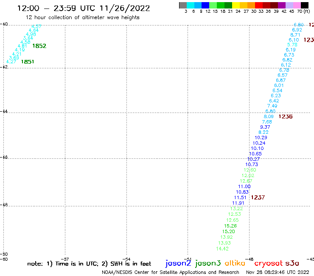Click wave height value 11.51
Image resolution: width=314 pixels, height=276 pixels.
point(240,197)
